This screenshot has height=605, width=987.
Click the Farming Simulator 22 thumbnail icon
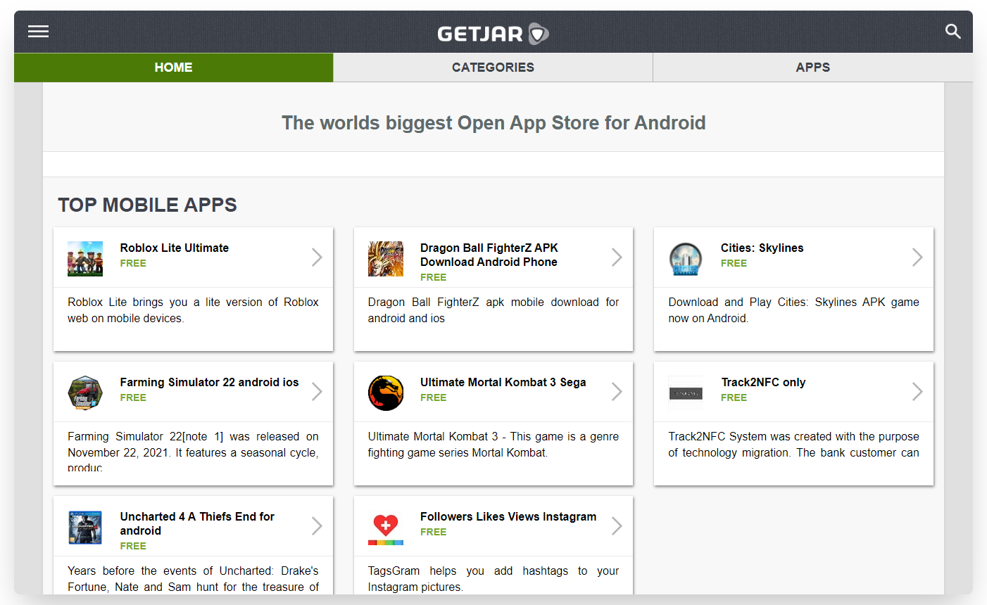click(x=85, y=392)
